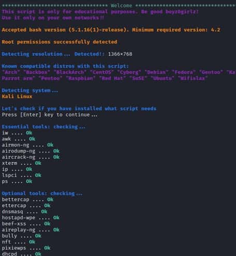Viewport: 236px width, 256px height.
Task: Click the Press [Enter] key to continue prompt
Action: pos(50,115)
